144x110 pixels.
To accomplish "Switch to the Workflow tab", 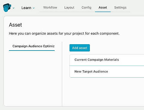I will [x=50, y=7].
